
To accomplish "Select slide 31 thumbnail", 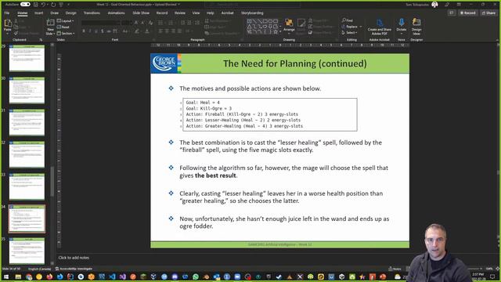I will pyautogui.click(x=27, y=122).
